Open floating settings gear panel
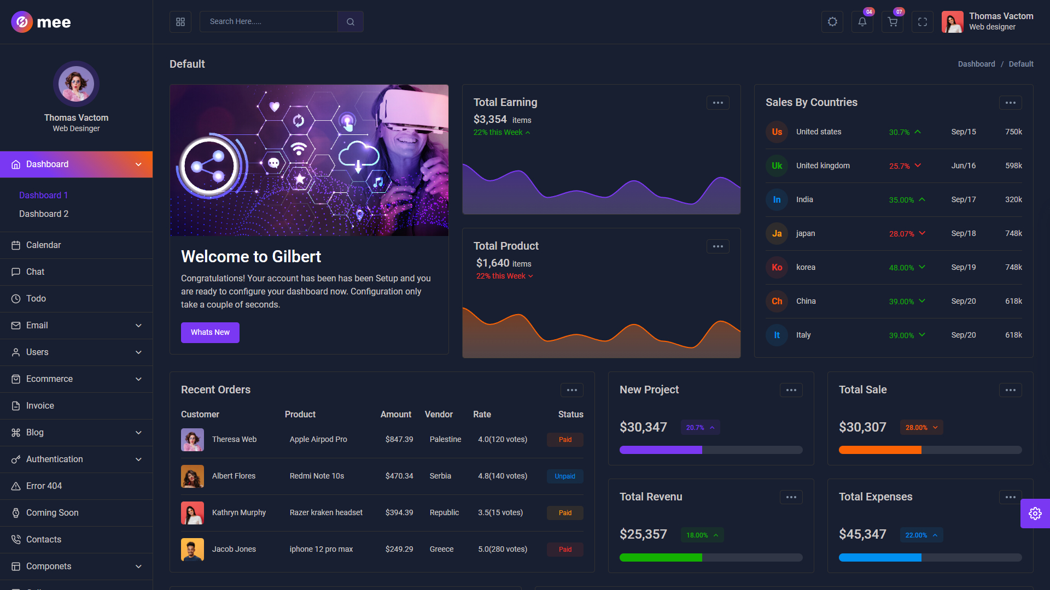The height and width of the screenshot is (590, 1050). 1035,514
